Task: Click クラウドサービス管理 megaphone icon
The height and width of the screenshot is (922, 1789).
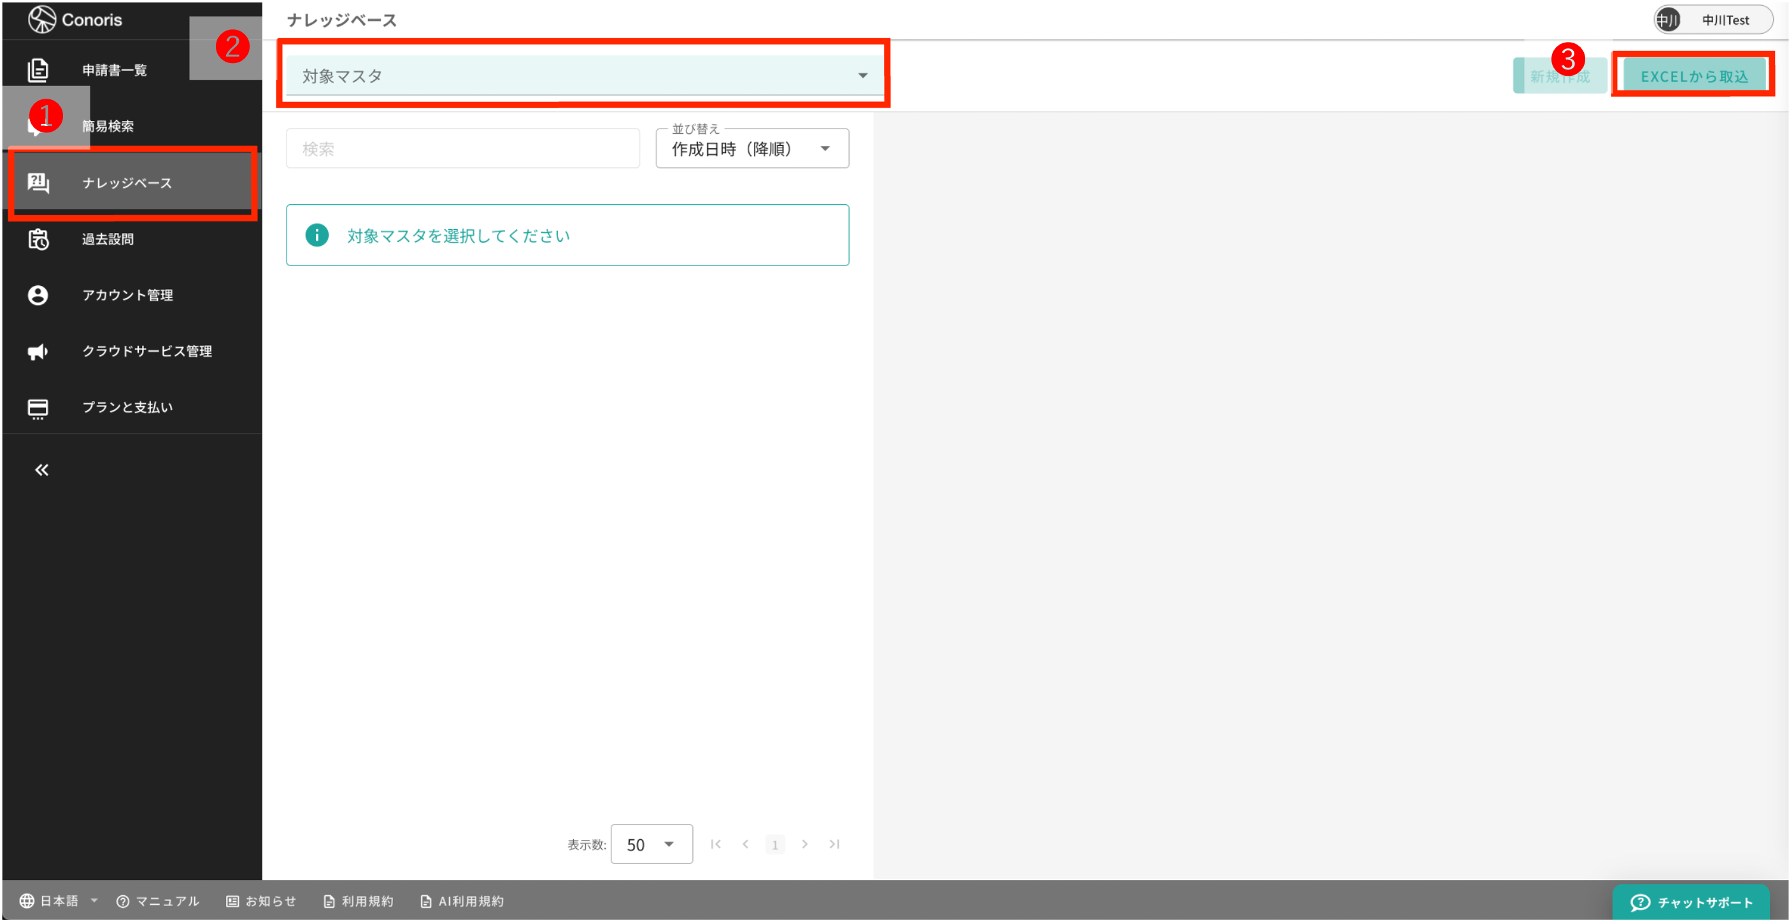Action: point(38,351)
